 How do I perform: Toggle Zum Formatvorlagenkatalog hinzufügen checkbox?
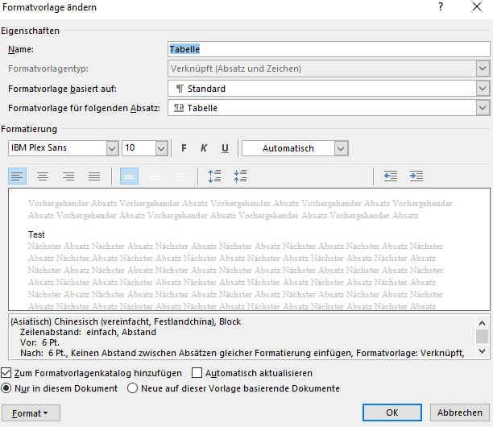point(6,373)
